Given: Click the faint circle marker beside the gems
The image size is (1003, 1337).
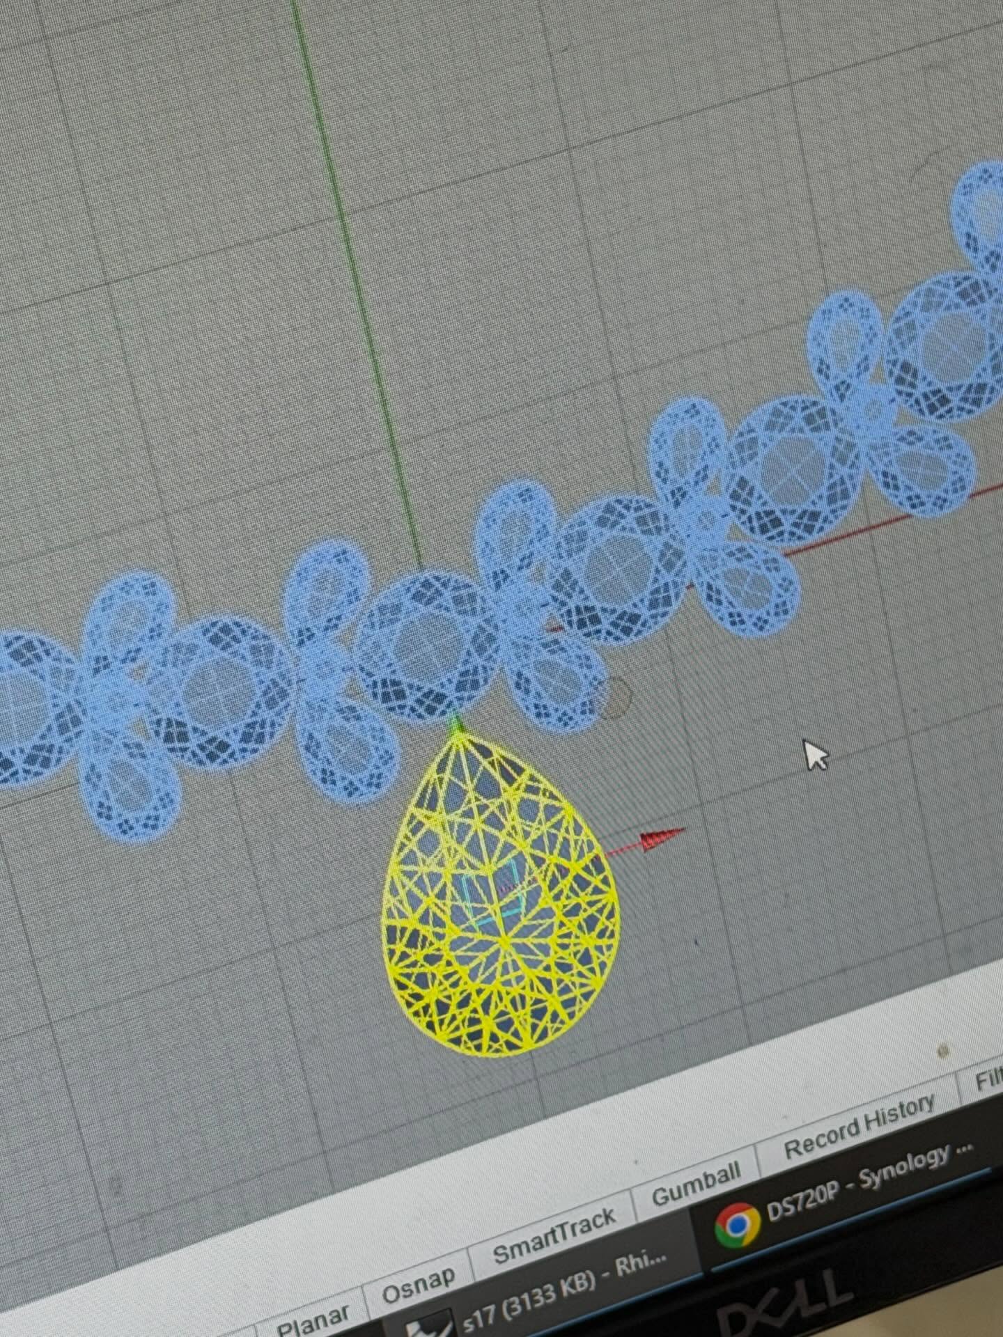Looking at the screenshot, I should [614, 697].
